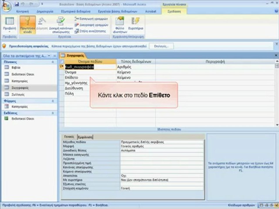Switch to the Σχεδίαση ribbon tab
Viewport: 279px width, 209px height.
coord(174,12)
